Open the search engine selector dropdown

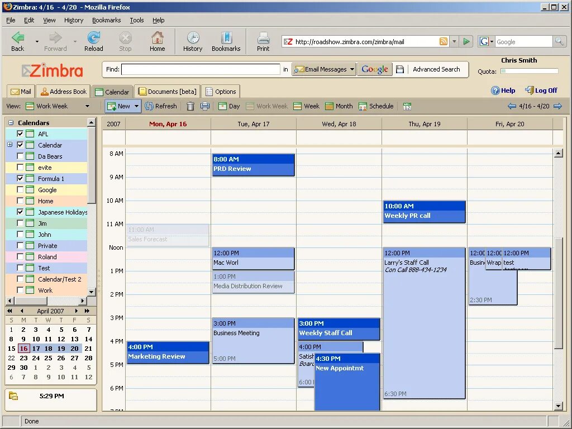coord(487,41)
